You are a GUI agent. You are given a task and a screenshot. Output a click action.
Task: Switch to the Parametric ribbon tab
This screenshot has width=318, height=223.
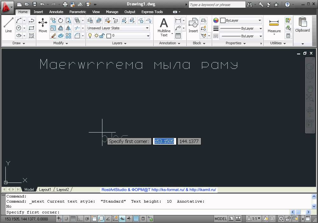click(x=78, y=12)
